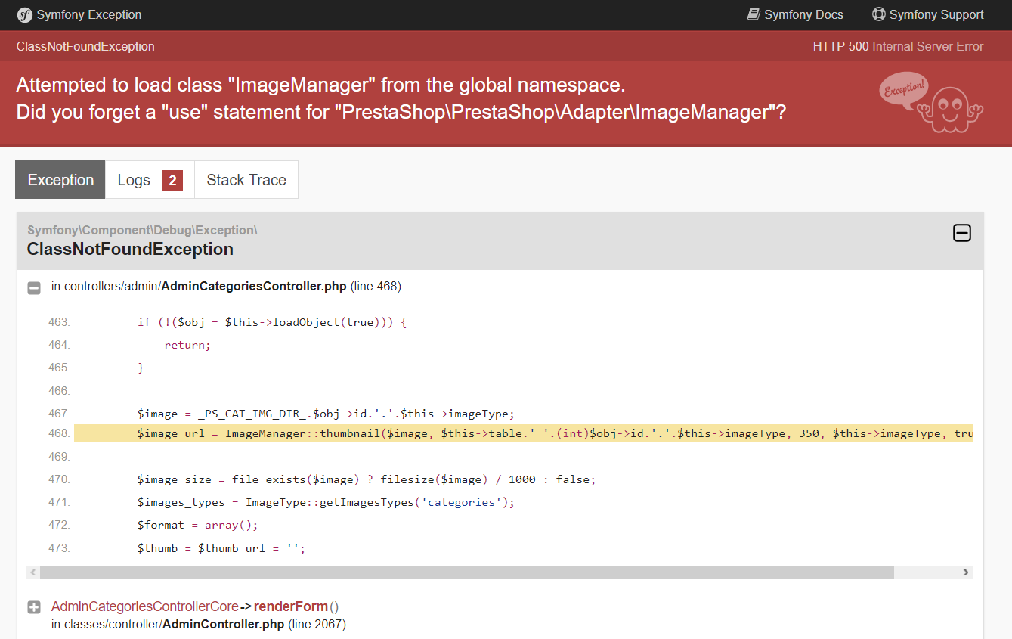Click the code scrollbar left arrow
The height and width of the screenshot is (639, 1012).
[x=32, y=572]
